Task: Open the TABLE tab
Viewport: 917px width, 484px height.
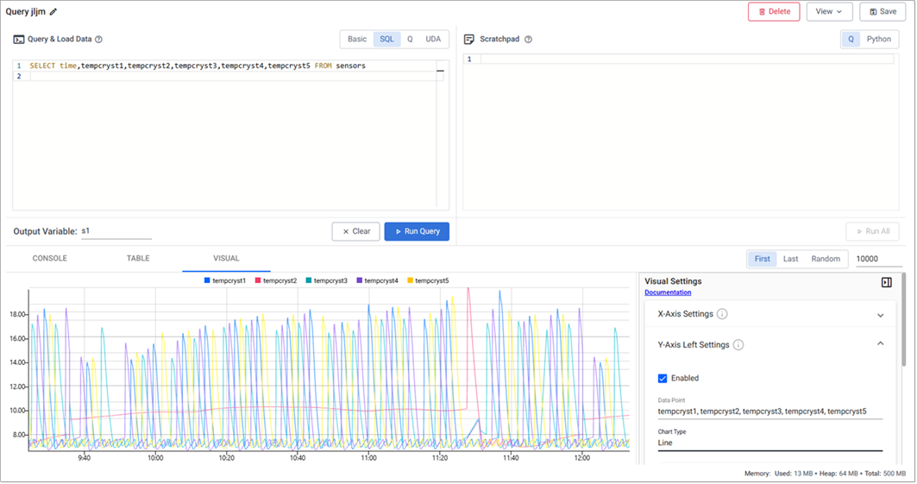Action: (x=138, y=258)
